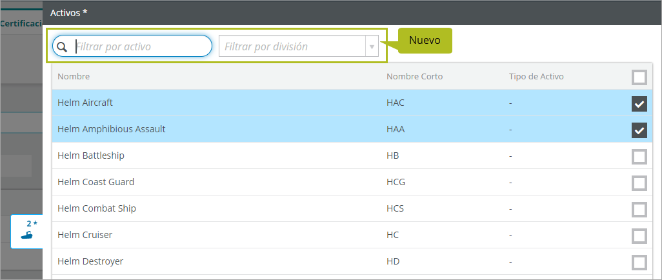Check the Helm Destroyer checkbox

point(639,263)
